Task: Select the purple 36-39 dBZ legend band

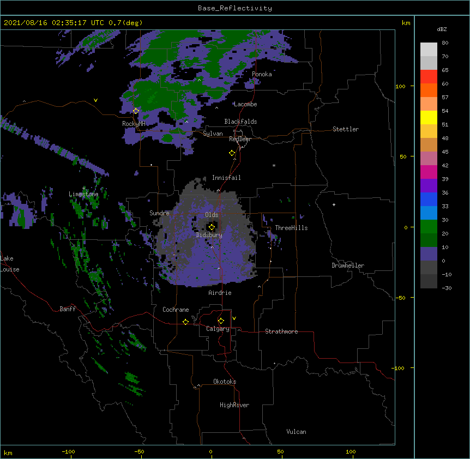Action: pyautogui.click(x=429, y=185)
